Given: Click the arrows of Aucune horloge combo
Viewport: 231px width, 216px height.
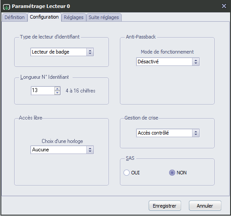Looking at the screenshot, I should [x=90, y=150].
